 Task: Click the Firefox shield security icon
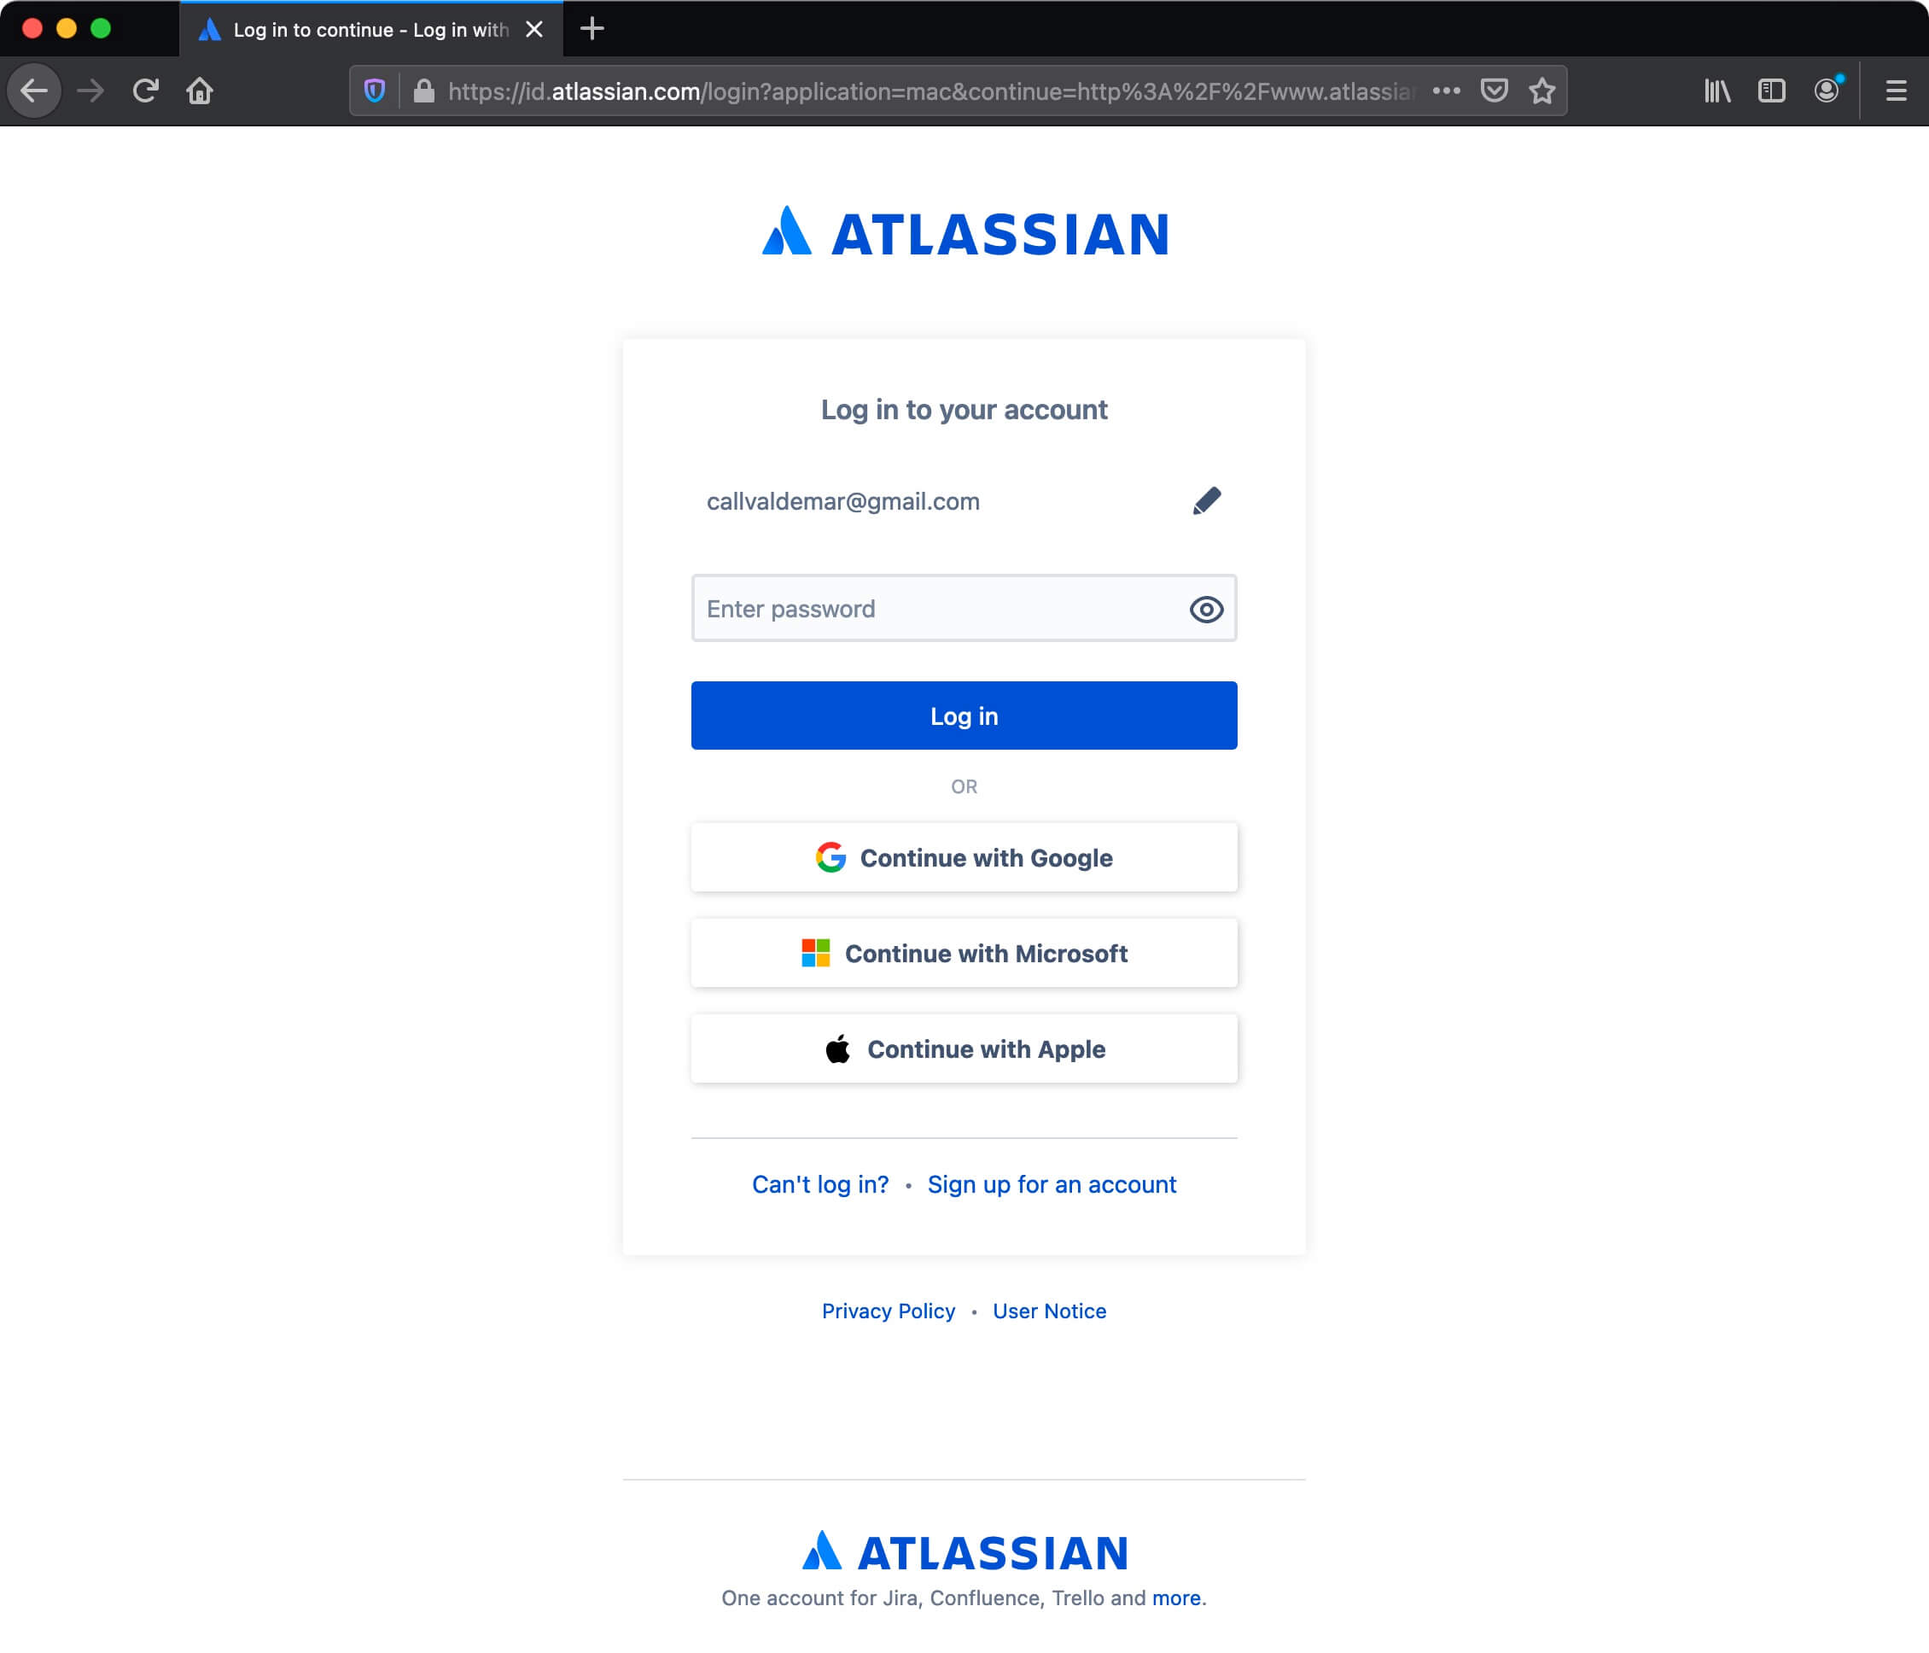pos(379,91)
